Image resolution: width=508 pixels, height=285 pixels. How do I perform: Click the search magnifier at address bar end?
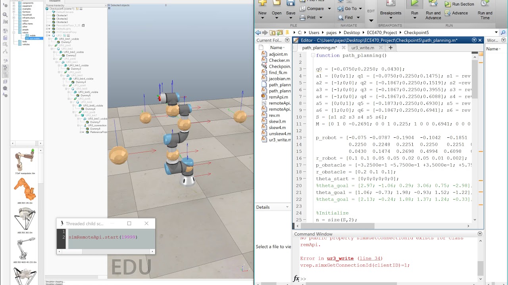click(x=504, y=32)
